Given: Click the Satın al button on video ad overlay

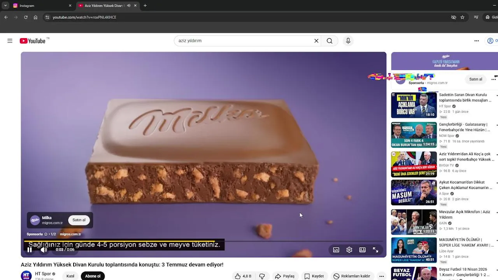Looking at the screenshot, I should (x=79, y=220).
